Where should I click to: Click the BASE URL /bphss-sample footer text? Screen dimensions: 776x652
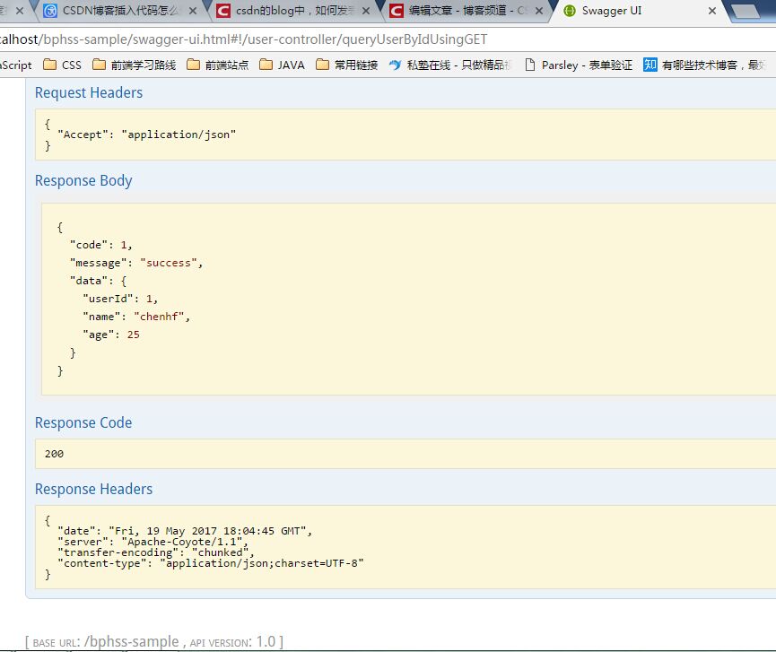tap(106, 641)
